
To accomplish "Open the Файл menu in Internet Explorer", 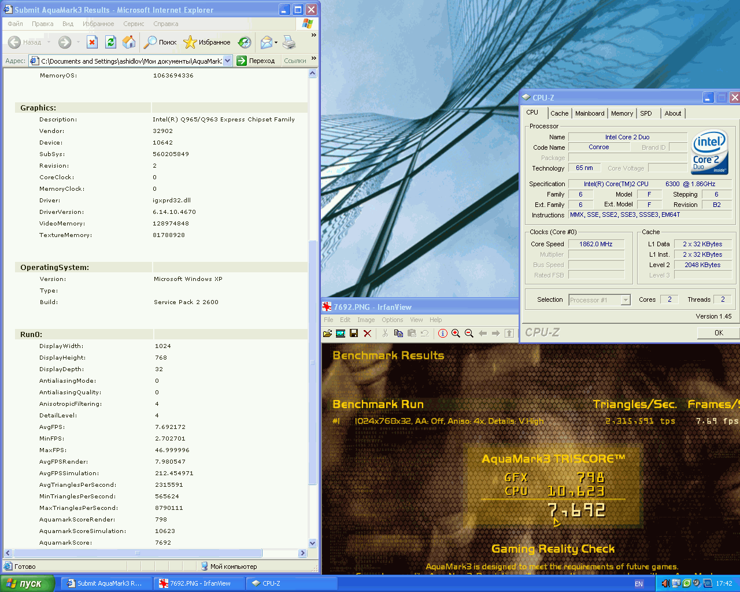I will coord(16,24).
